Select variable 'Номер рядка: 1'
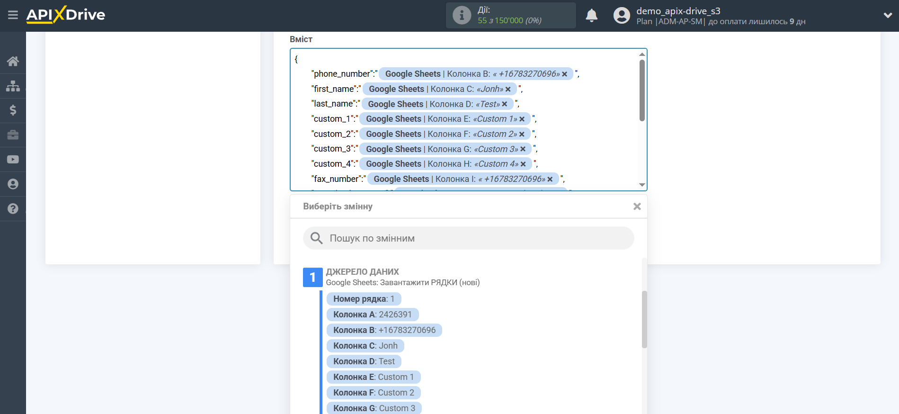The width and height of the screenshot is (899, 414). pyautogui.click(x=364, y=299)
